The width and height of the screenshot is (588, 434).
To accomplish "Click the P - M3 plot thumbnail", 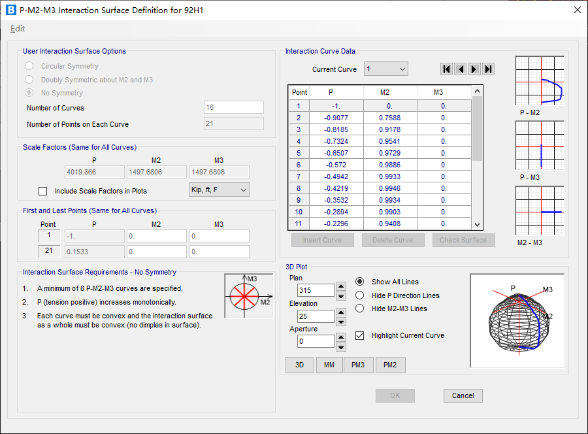I will pyautogui.click(x=540, y=146).
